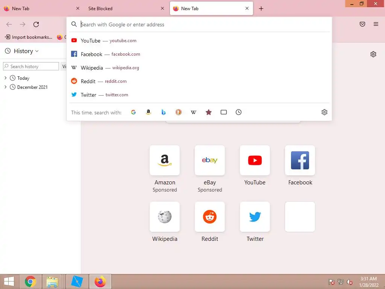This screenshot has width=385, height=289.
Task: Open the Reddit shortcut tile
Action: click(x=210, y=217)
